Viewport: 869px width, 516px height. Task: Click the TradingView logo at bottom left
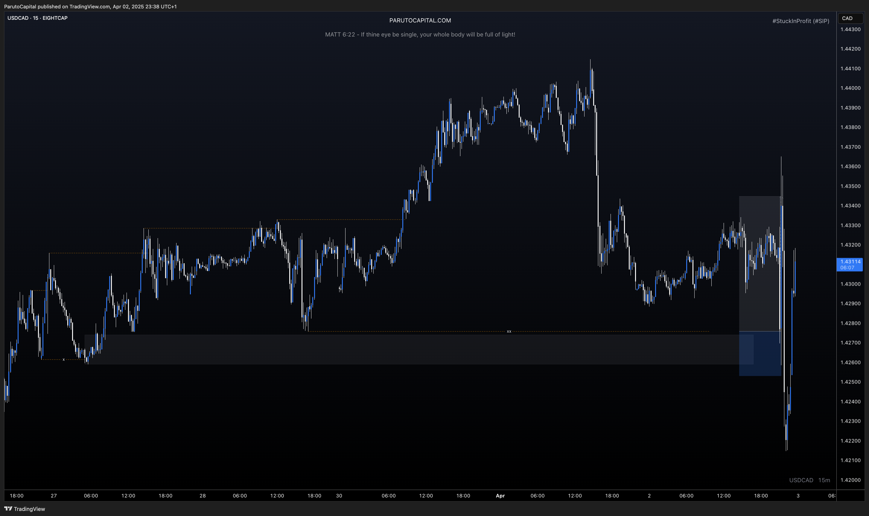(24, 509)
